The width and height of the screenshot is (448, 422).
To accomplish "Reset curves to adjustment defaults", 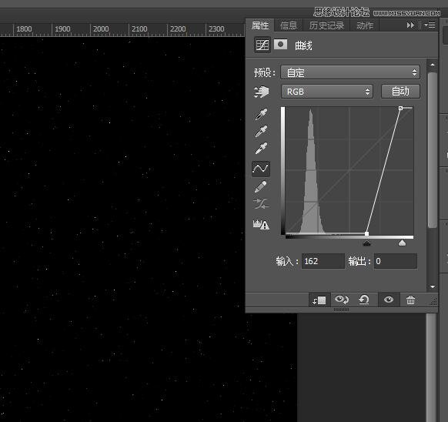I will 364,300.
